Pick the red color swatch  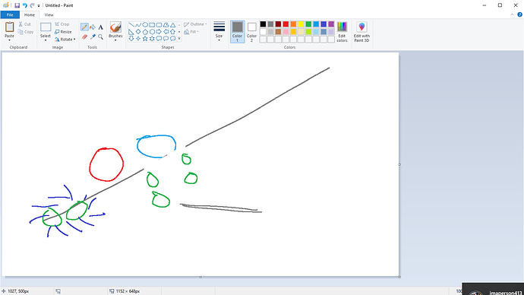pos(286,24)
